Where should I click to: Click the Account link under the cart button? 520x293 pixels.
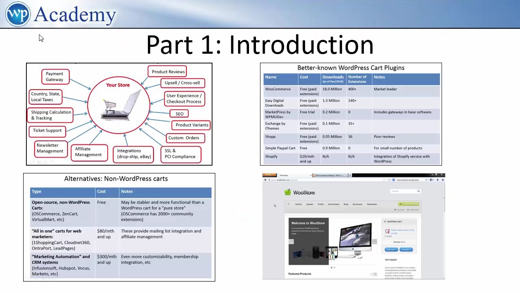(x=399, y=210)
